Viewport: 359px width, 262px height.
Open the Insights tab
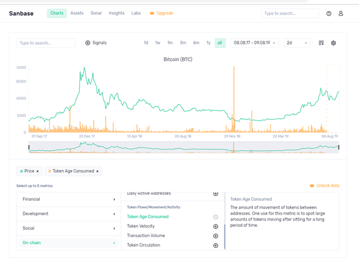coord(116,13)
